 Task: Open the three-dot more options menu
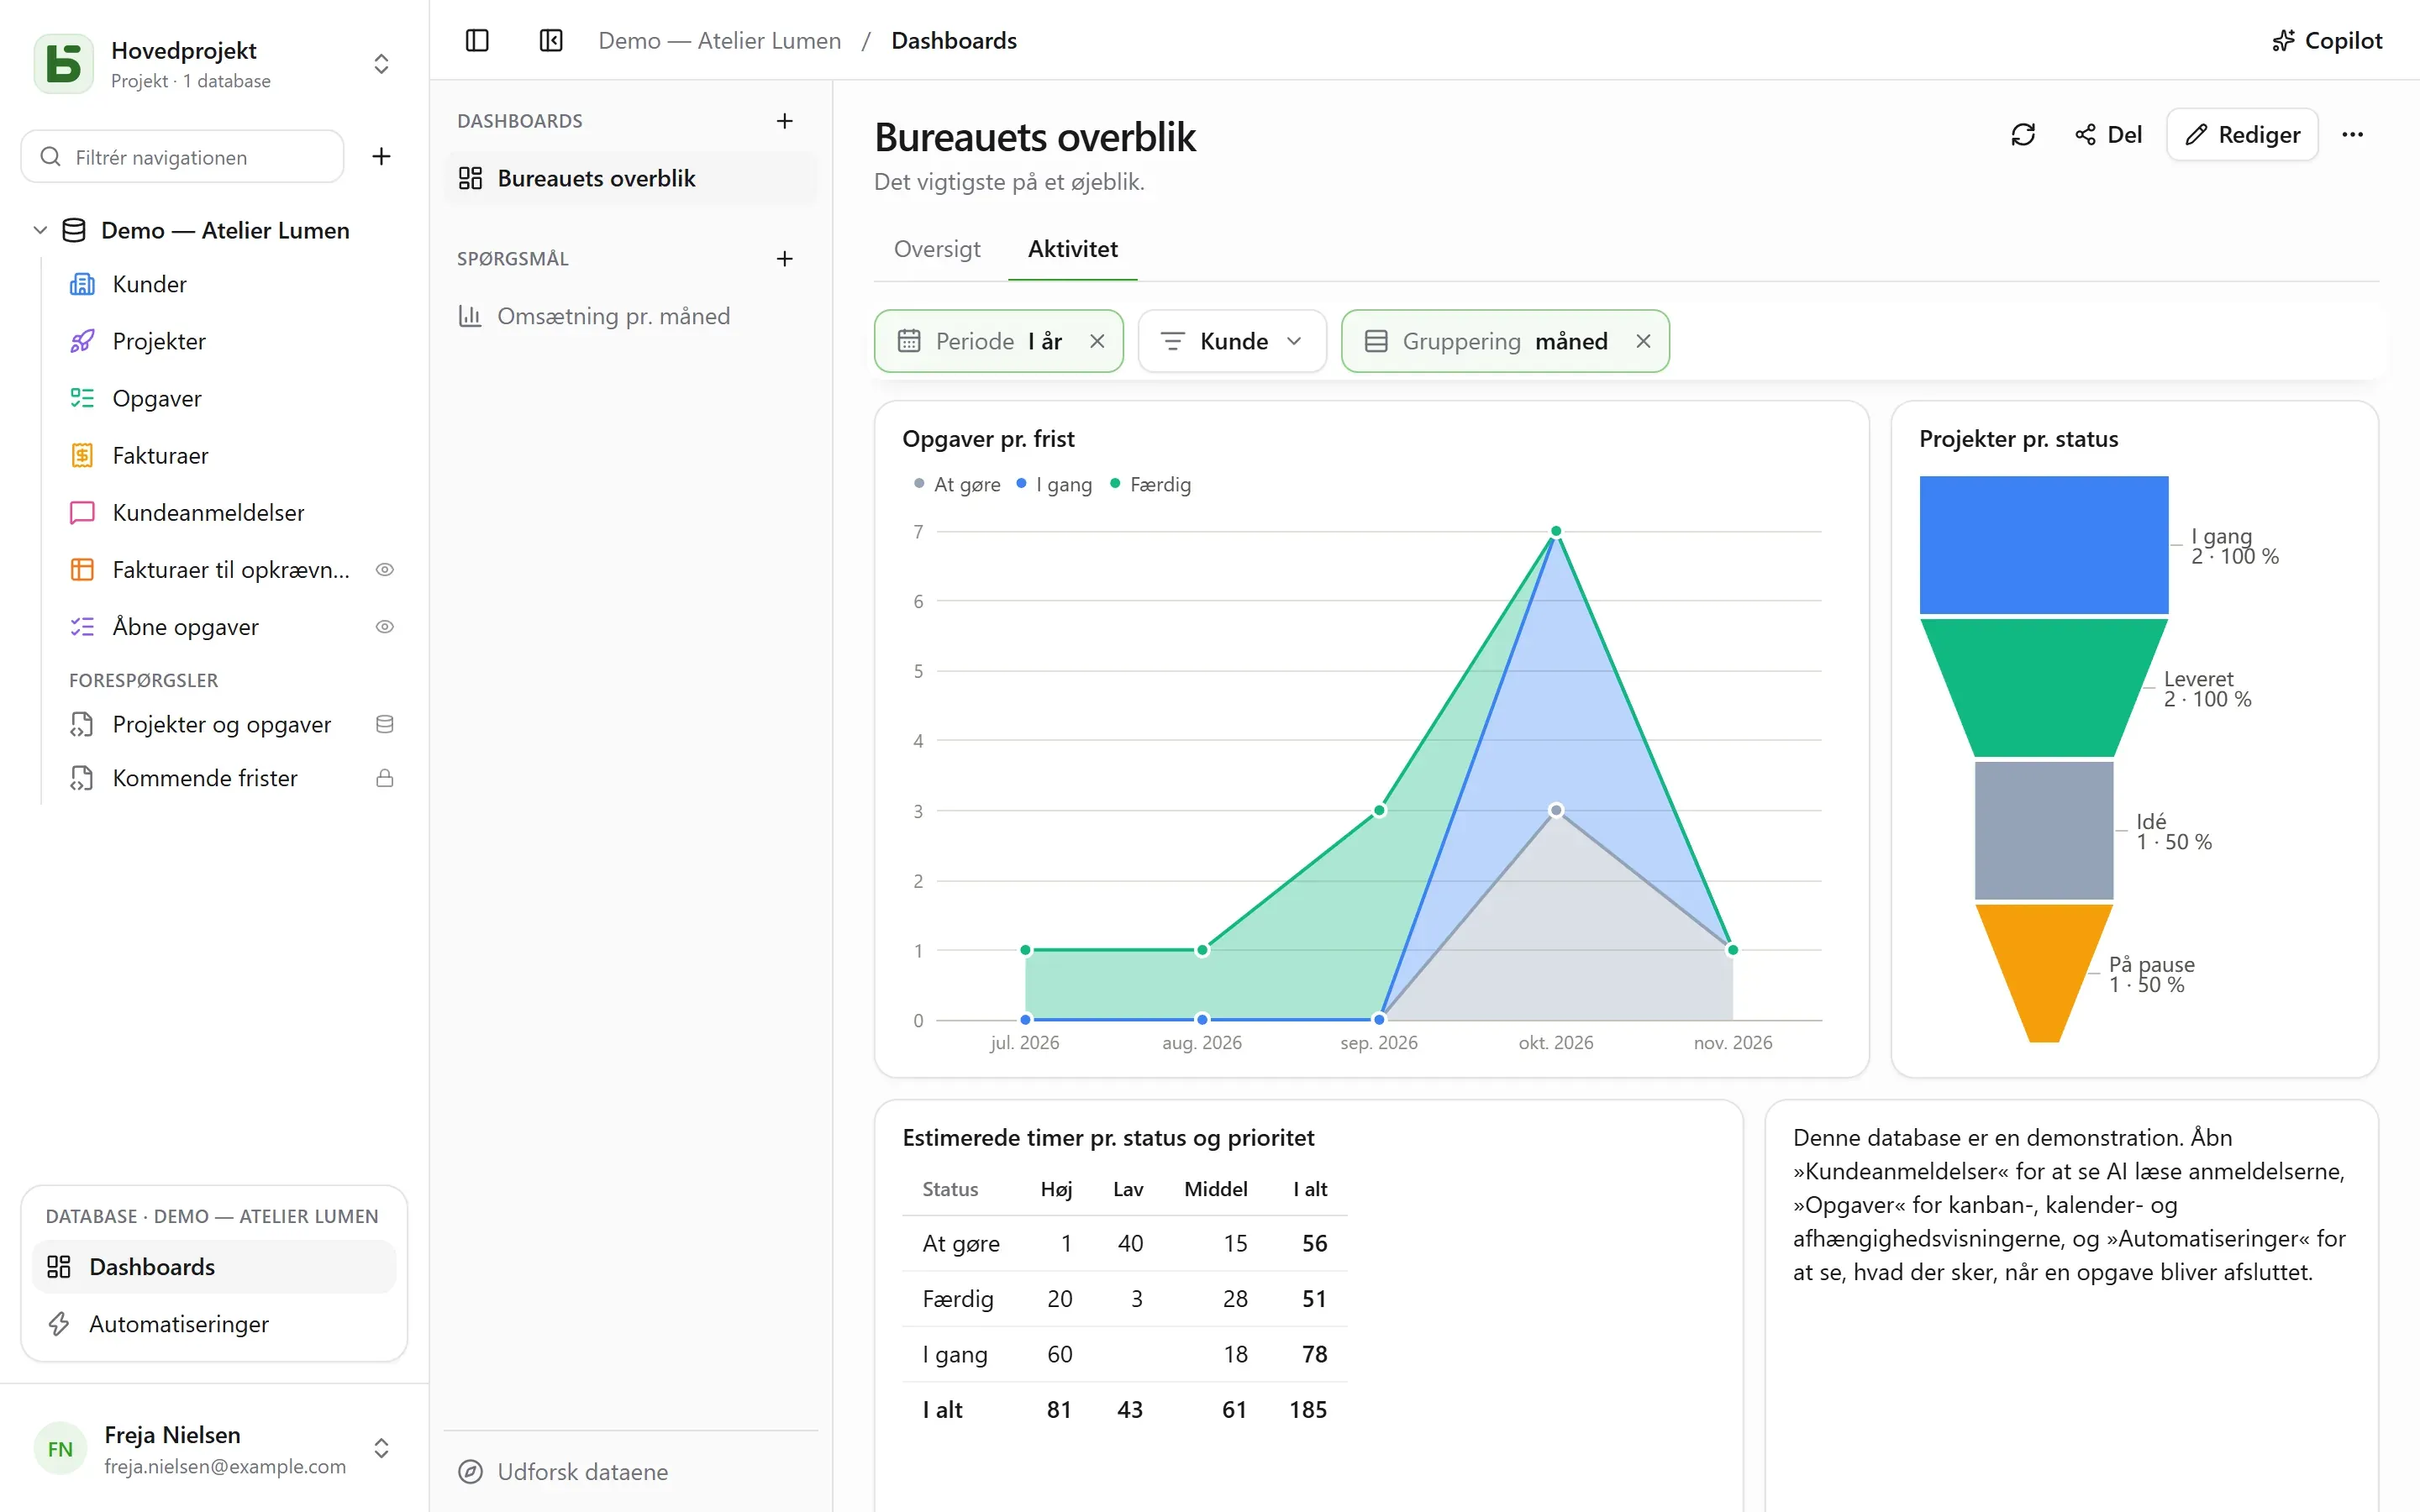pyautogui.click(x=2352, y=134)
